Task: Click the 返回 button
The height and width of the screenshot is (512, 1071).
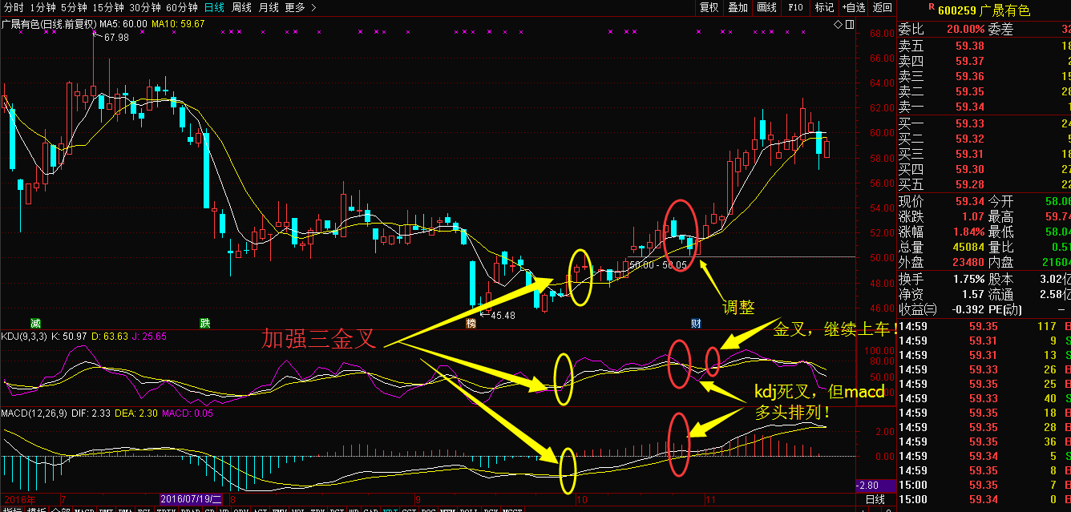Action: coord(882,7)
